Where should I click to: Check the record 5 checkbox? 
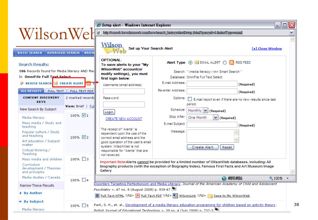coord(84,205)
